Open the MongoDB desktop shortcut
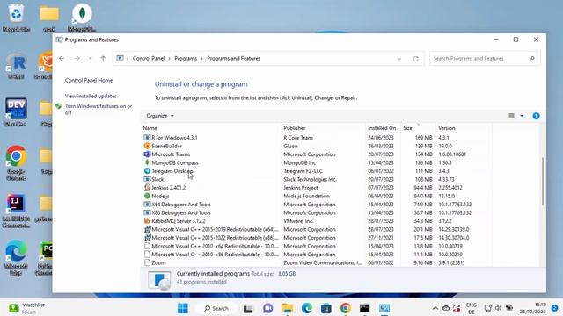 [82, 18]
